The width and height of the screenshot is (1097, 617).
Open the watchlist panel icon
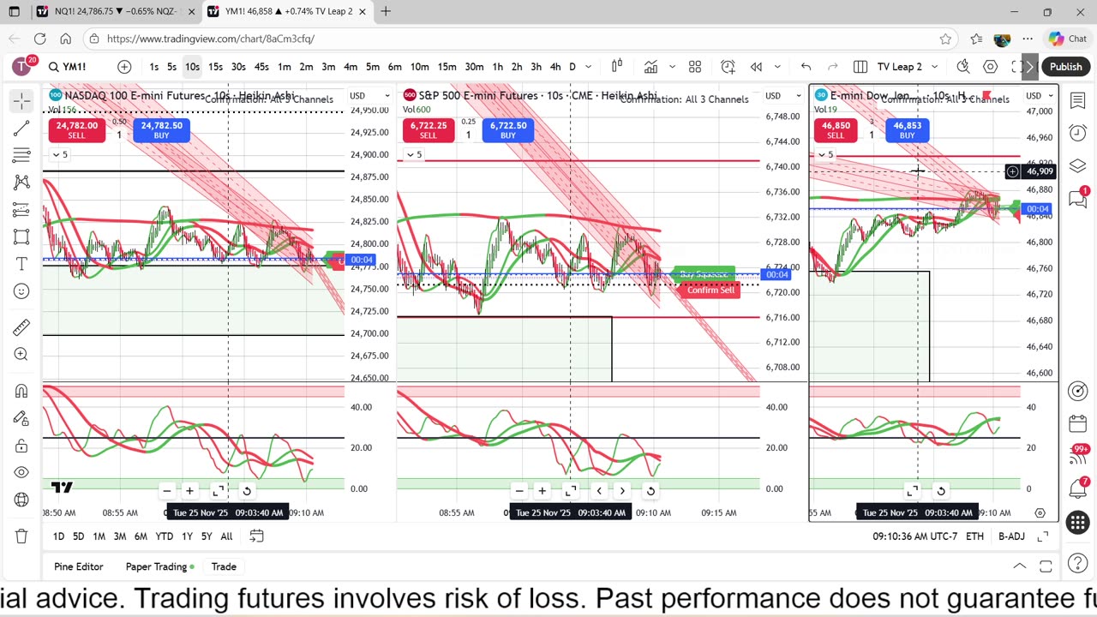pos(1078,101)
